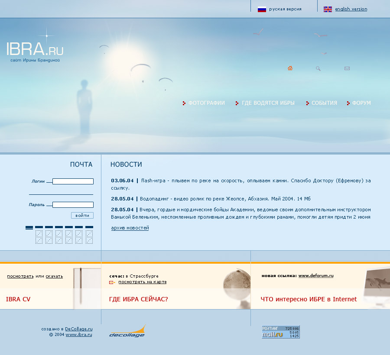Open the ГДЕ ВОДЯТСЯ ИБРЫ menu item

[x=268, y=103]
